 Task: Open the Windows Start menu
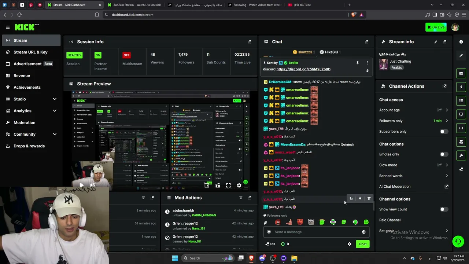point(175,258)
